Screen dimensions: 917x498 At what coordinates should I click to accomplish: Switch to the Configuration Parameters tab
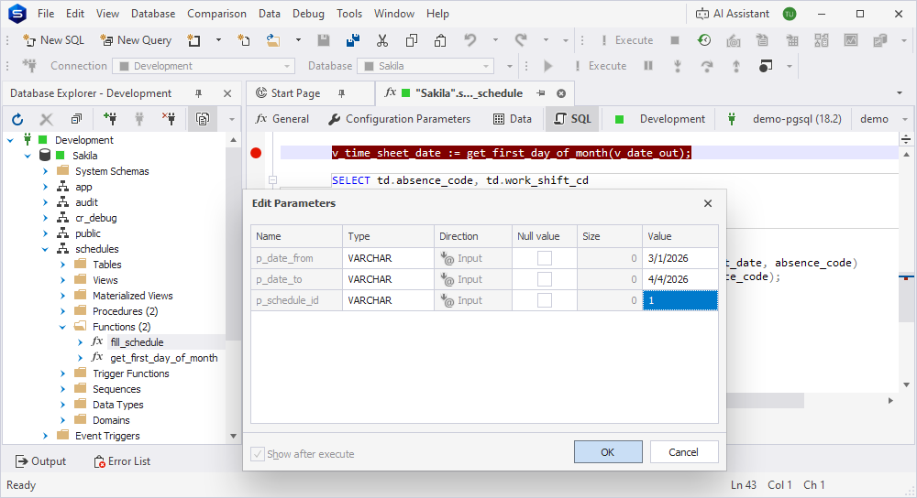(x=399, y=119)
